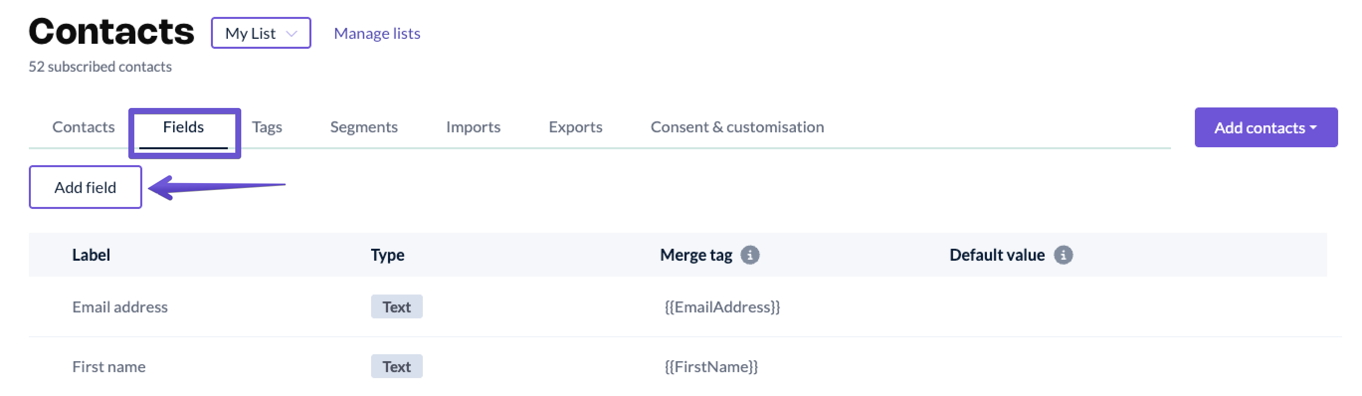Click the Merge tag info icon
This screenshot has height=396, width=1362.
(749, 255)
